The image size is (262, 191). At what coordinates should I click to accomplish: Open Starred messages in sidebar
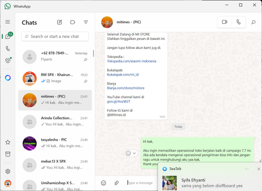click(x=8, y=142)
